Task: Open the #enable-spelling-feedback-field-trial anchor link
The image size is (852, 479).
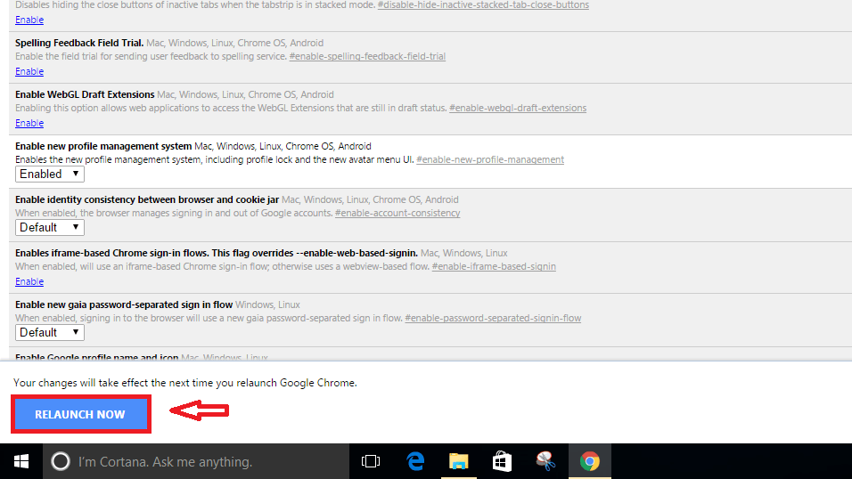Action: (367, 56)
